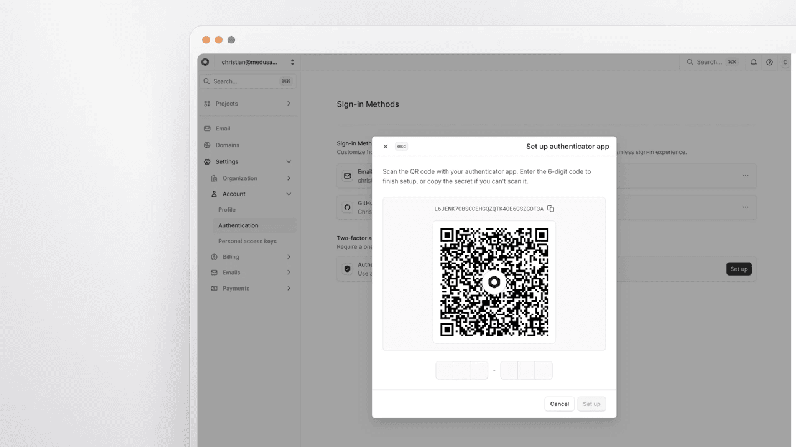Screen dimensions: 796x447
Task: Click the Emails envelope icon under Settings
Action: point(214,273)
